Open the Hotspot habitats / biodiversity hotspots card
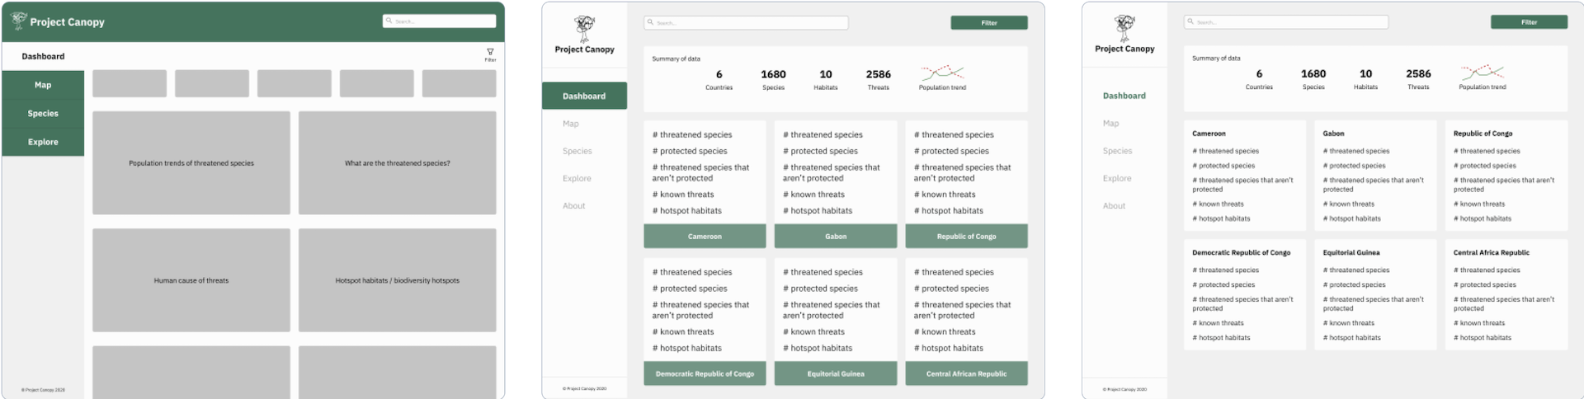 398,280
